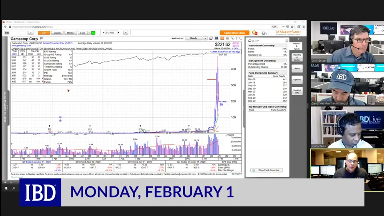384x216 pixels.
Task: Open the MarketSmith gear settings menu
Action: click(264, 33)
